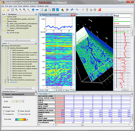Click the axes tool toolbar icon
The height and width of the screenshot is (131, 135).
[x=83, y=10]
